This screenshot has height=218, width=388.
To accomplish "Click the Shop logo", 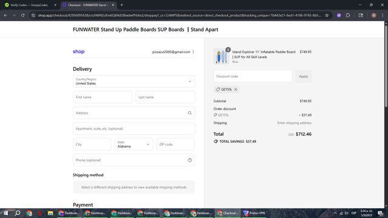I will 79,51.
